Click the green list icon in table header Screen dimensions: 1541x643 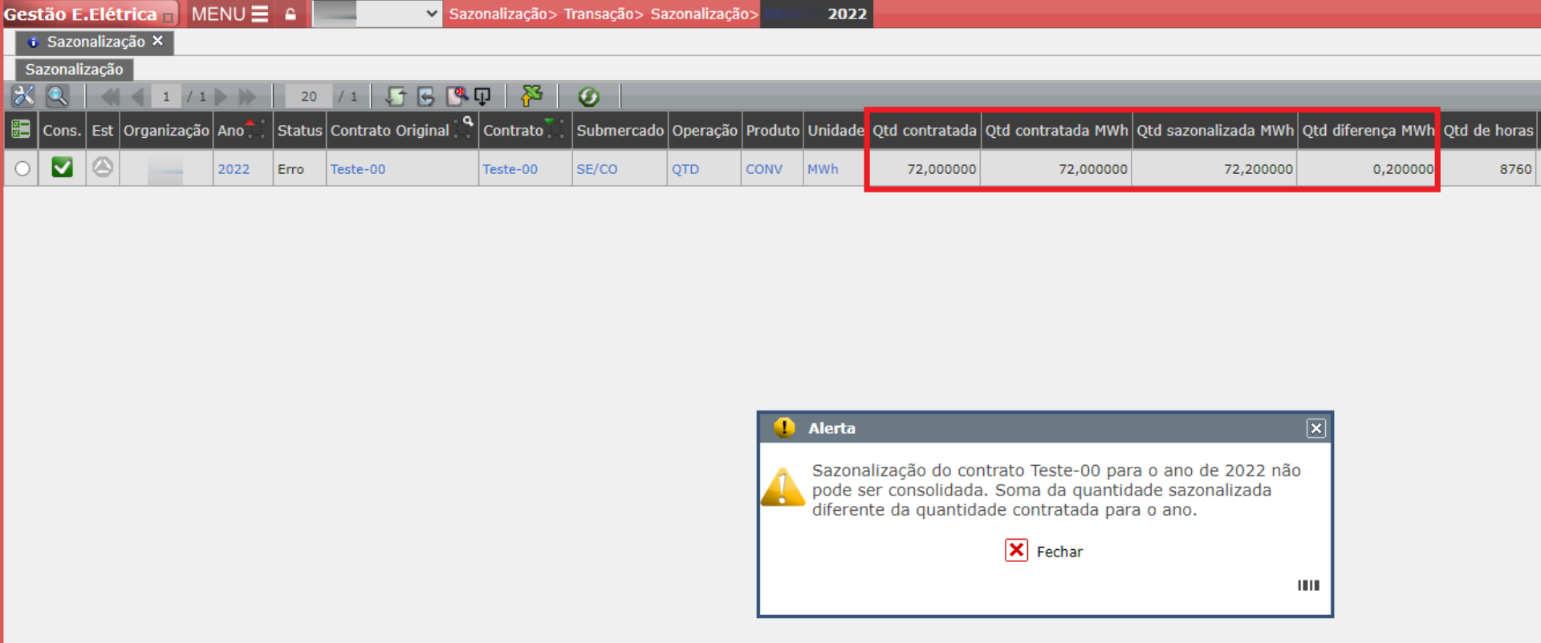[20, 130]
